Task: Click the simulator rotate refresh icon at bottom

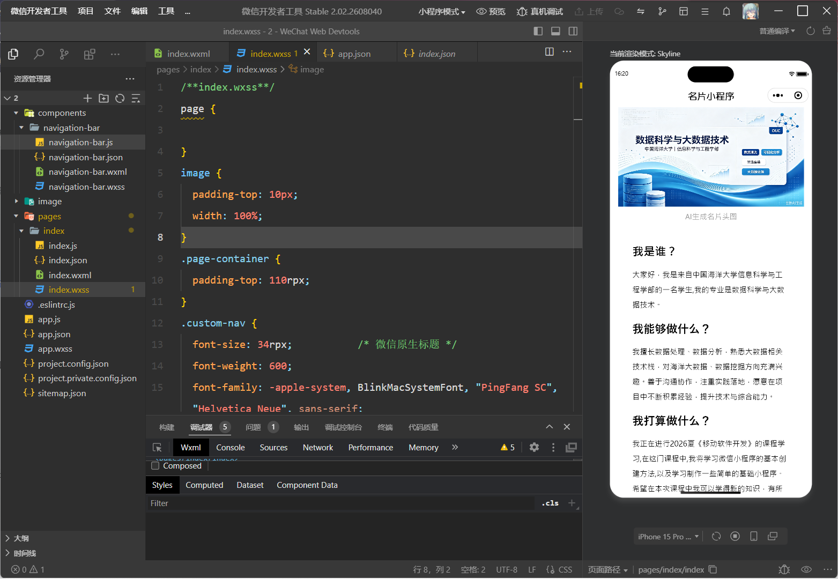Action: [x=716, y=536]
